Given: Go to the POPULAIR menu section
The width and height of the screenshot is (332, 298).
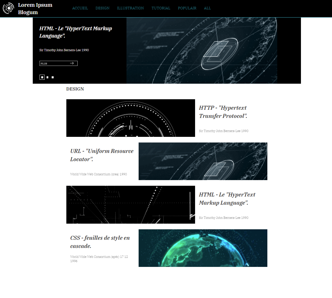Looking at the screenshot, I should pyautogui.click(x=187, y=8).
